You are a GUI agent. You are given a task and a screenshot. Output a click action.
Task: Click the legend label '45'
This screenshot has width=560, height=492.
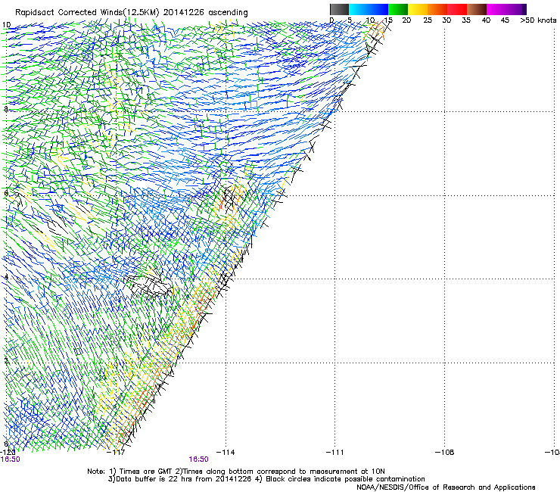point(505,20)
